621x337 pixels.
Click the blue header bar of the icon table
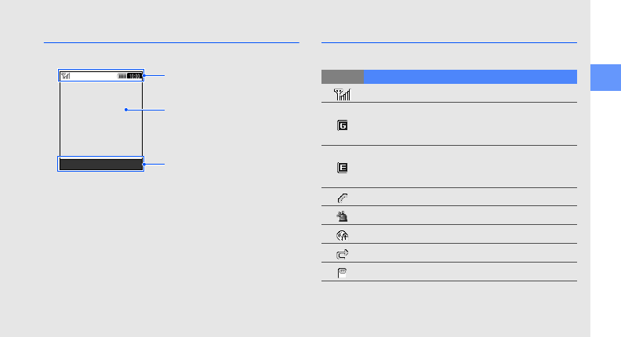point(470,77)
